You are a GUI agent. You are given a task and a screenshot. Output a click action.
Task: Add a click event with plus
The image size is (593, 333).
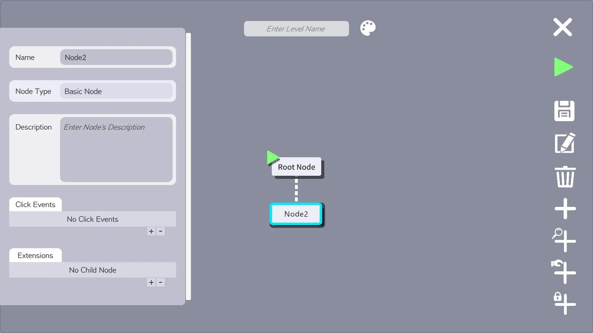[x=151, y=231]
